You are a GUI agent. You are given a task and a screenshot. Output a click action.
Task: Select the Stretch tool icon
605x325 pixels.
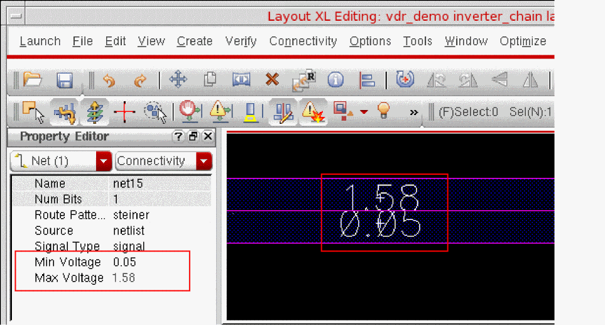click(x=241, y=80)
